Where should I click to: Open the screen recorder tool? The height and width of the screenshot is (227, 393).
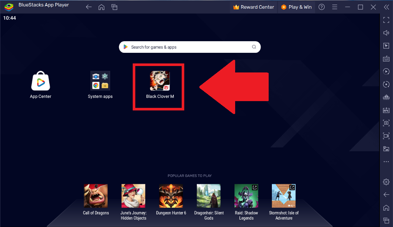(386, 136)
